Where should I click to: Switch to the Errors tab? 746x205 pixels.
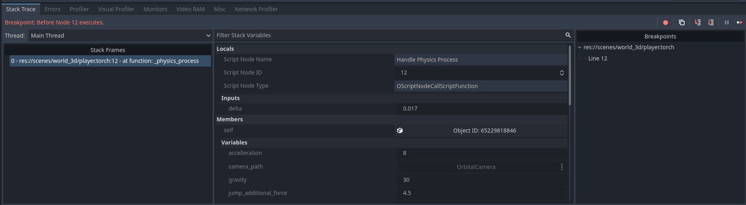click(x=52, y=9)
